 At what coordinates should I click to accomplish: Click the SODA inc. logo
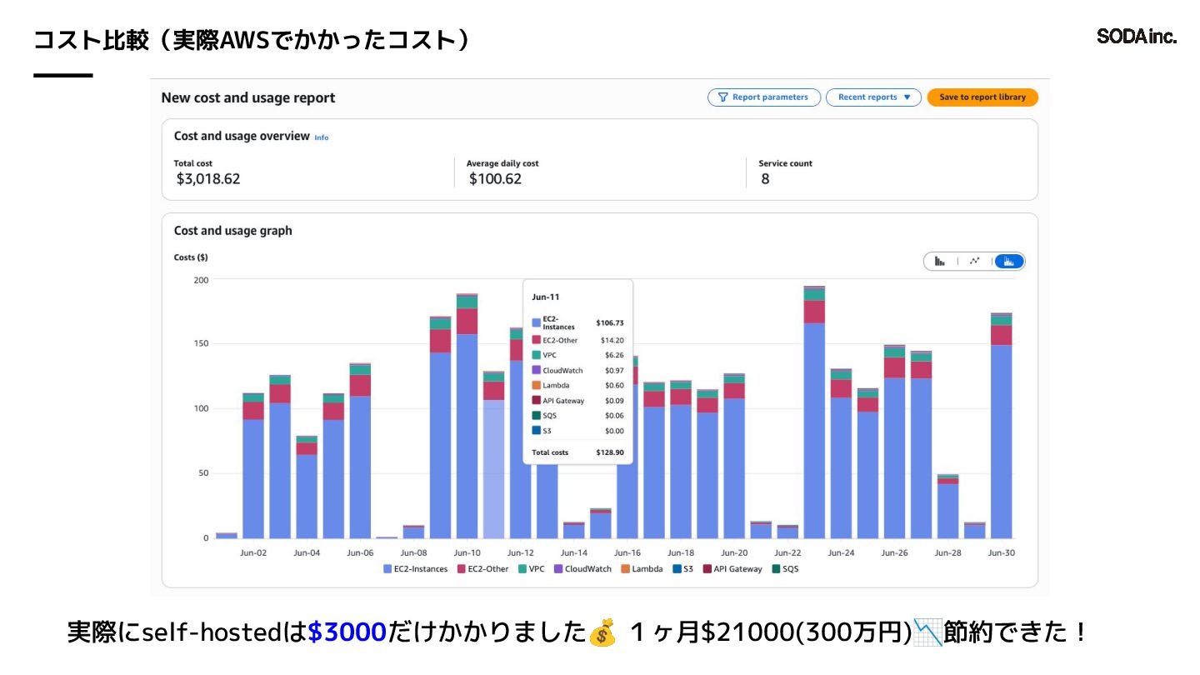[1137, 37]
